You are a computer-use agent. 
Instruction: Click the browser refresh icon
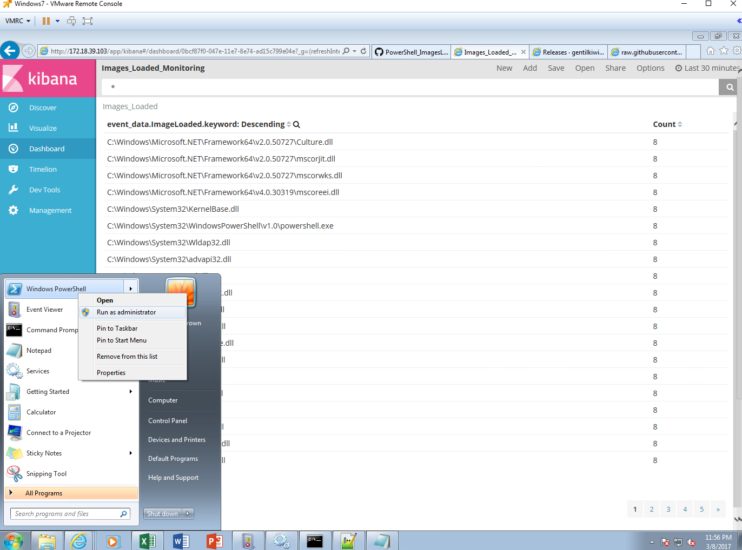pos(363,51)
